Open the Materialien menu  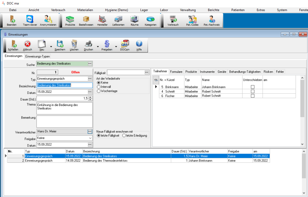pos(85,10)
